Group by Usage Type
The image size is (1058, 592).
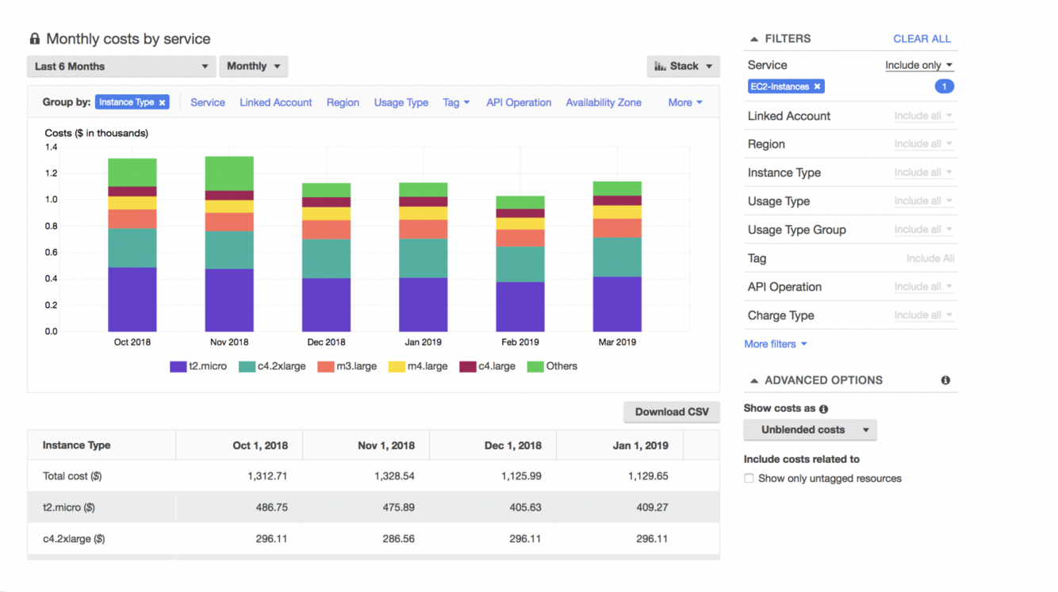click(401, 102)
